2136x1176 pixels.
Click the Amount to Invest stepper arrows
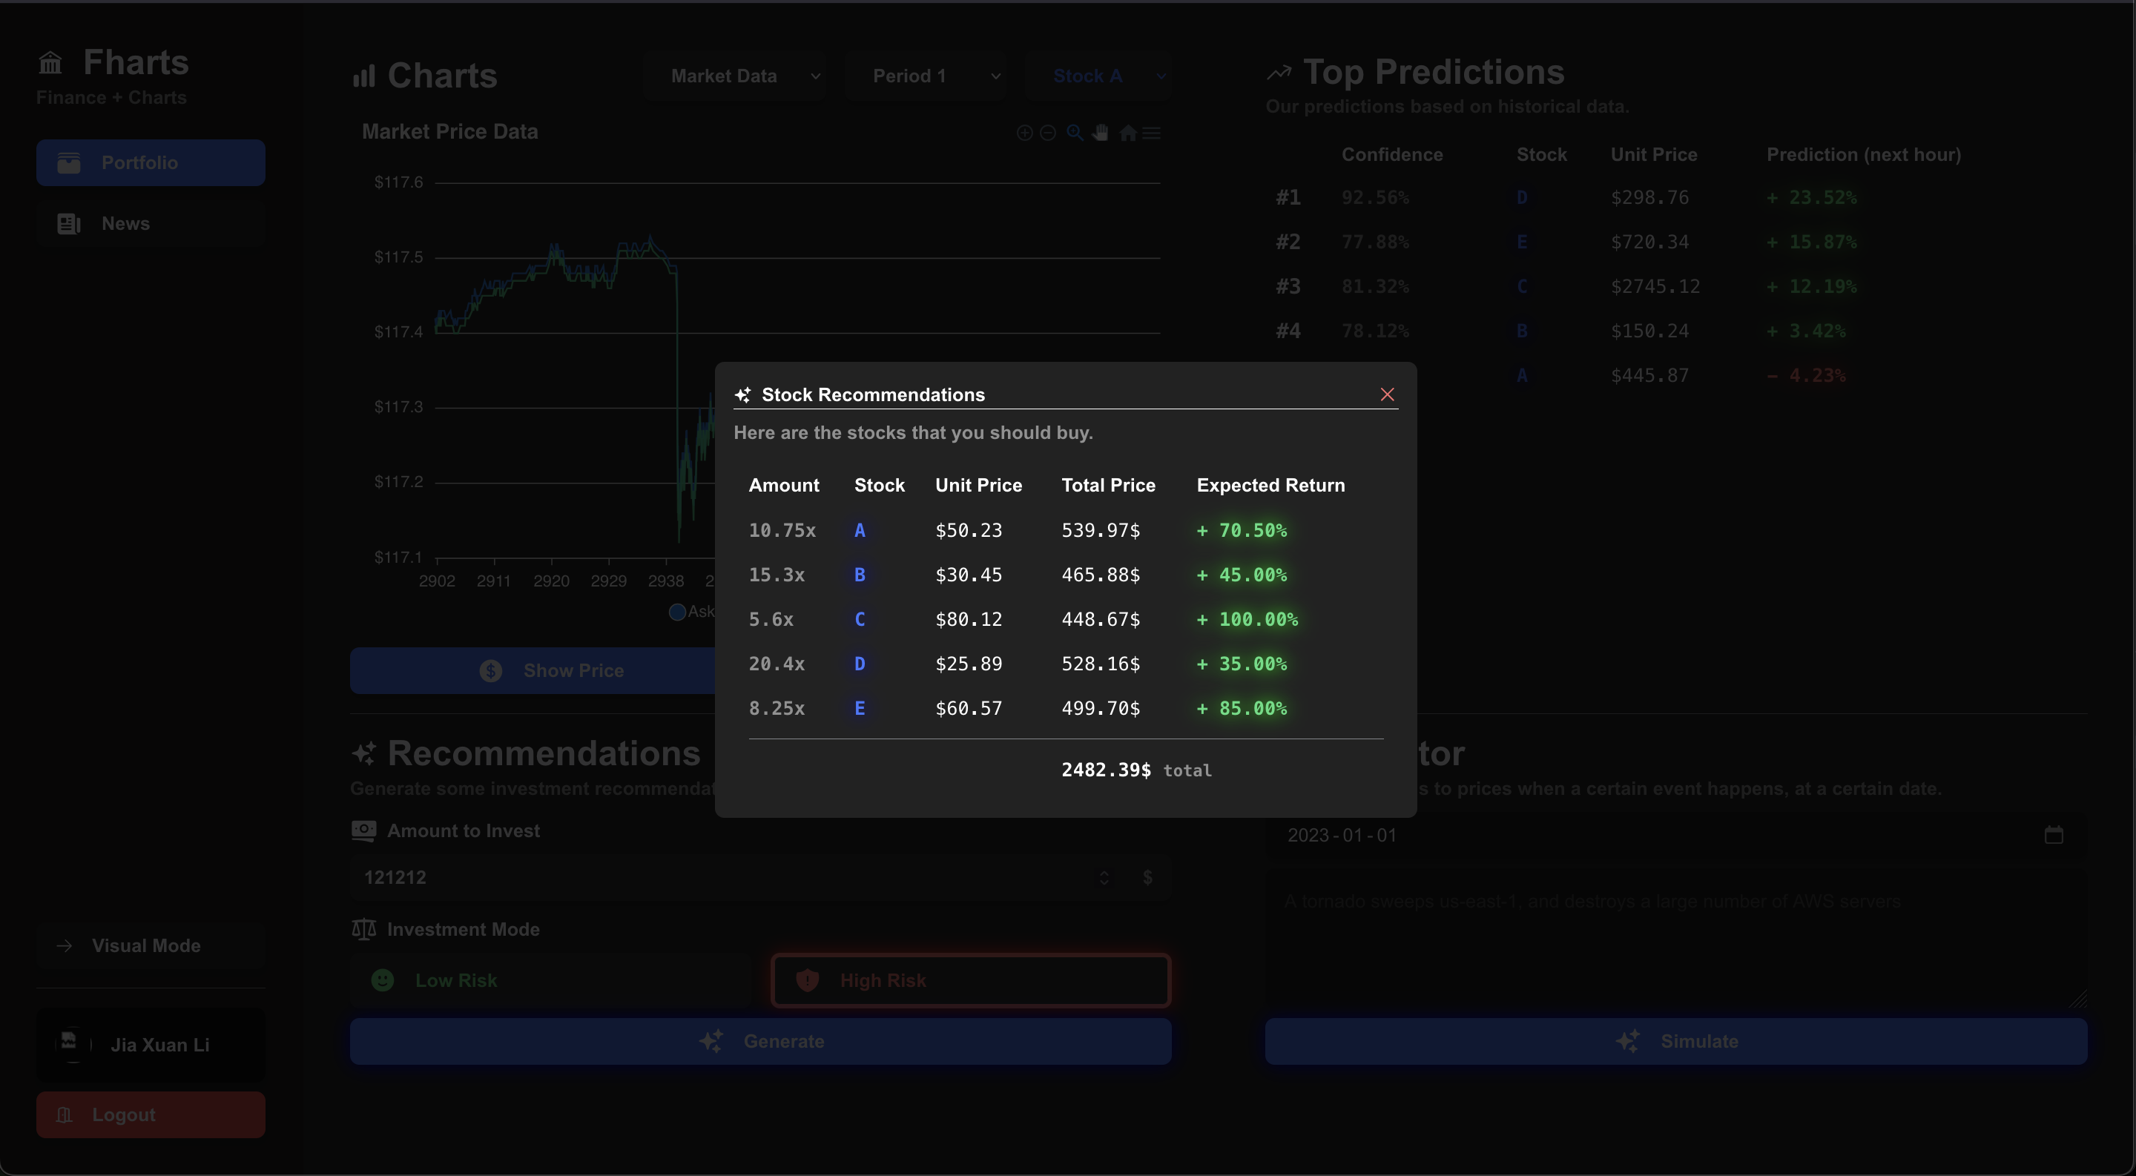[x=1104, y=878]
